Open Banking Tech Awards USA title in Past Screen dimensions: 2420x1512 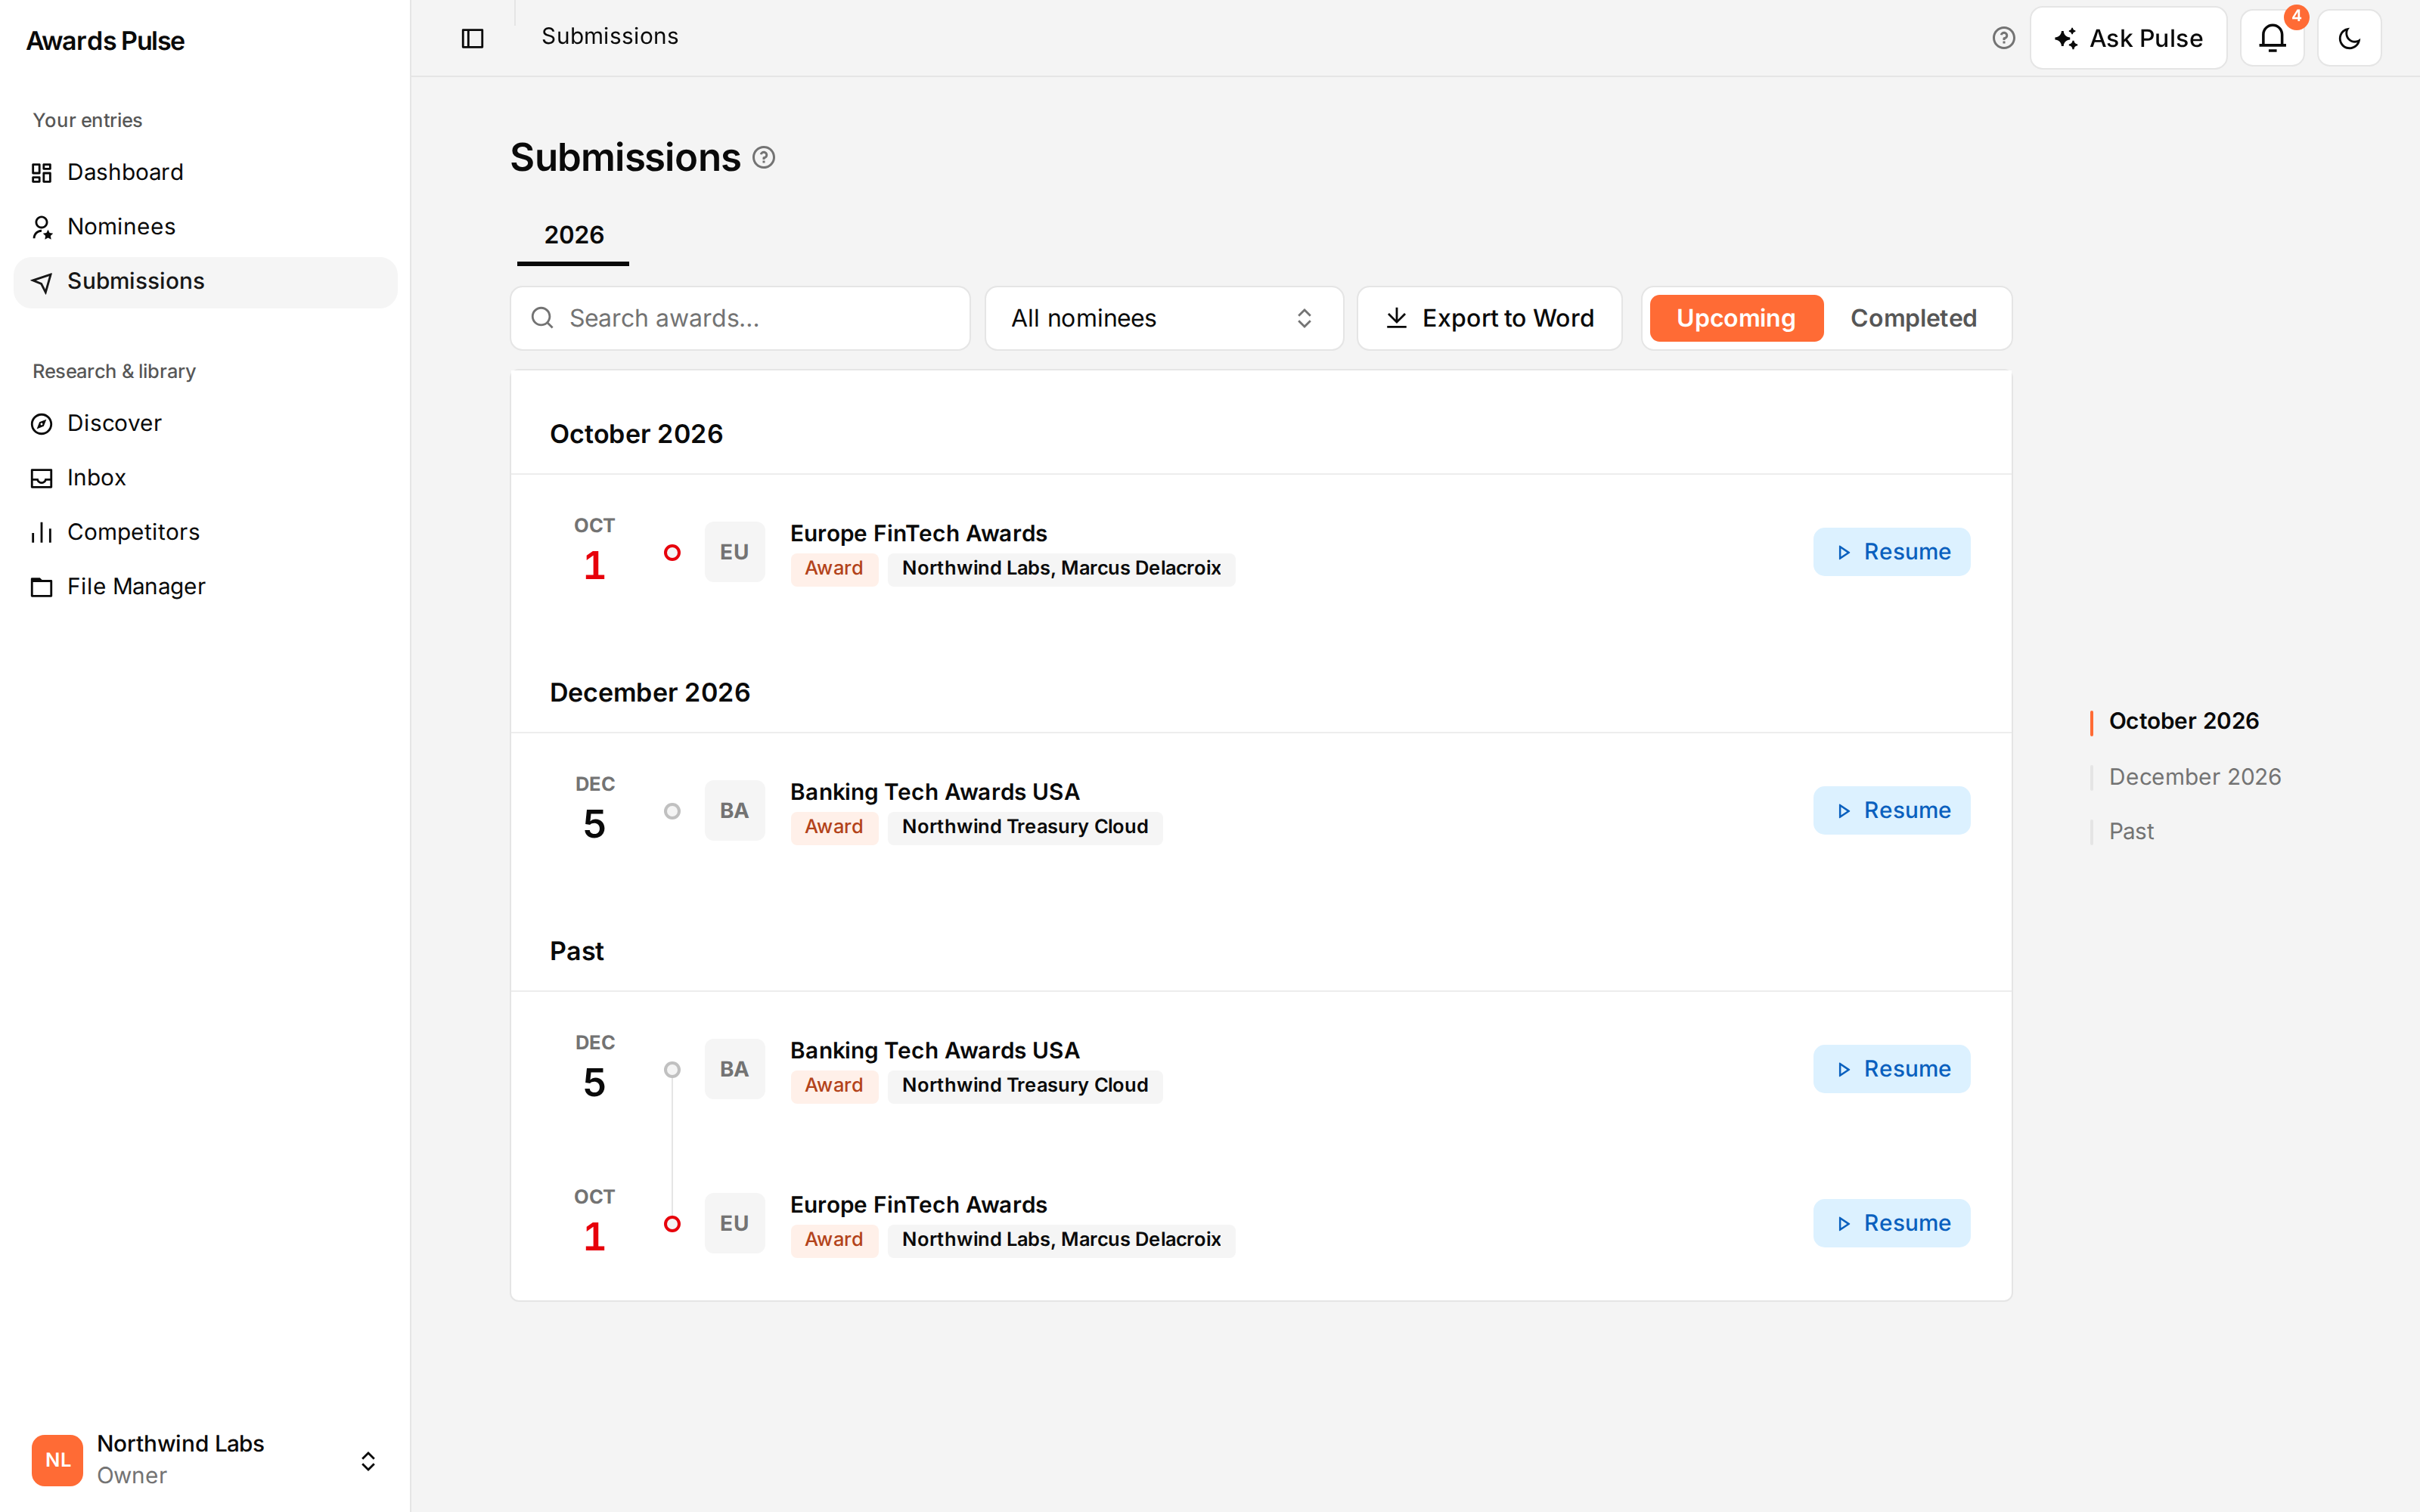[934, 1050]
